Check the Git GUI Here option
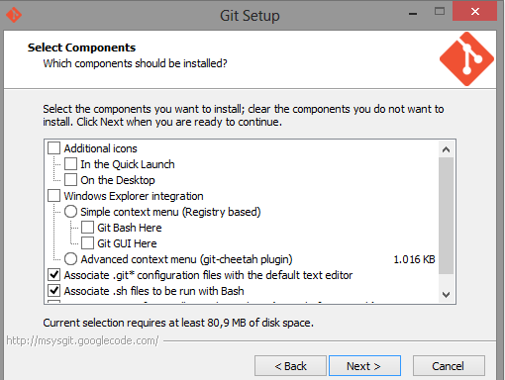The width and height of the screenshot is (505, 380). click(87, 243)
